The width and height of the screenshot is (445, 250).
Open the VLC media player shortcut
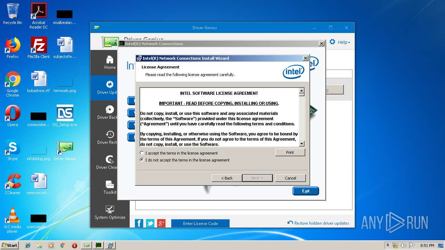coord(13,220)
